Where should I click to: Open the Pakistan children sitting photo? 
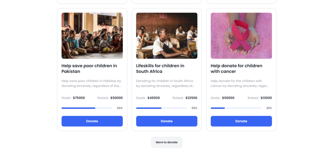92,36
